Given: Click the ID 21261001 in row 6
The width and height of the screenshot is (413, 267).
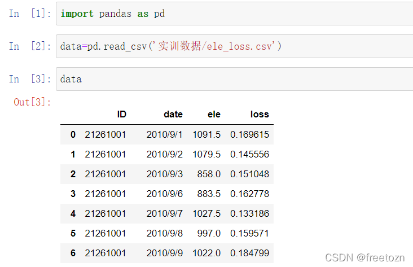Looking at the screenshot, I should point(106,253).
